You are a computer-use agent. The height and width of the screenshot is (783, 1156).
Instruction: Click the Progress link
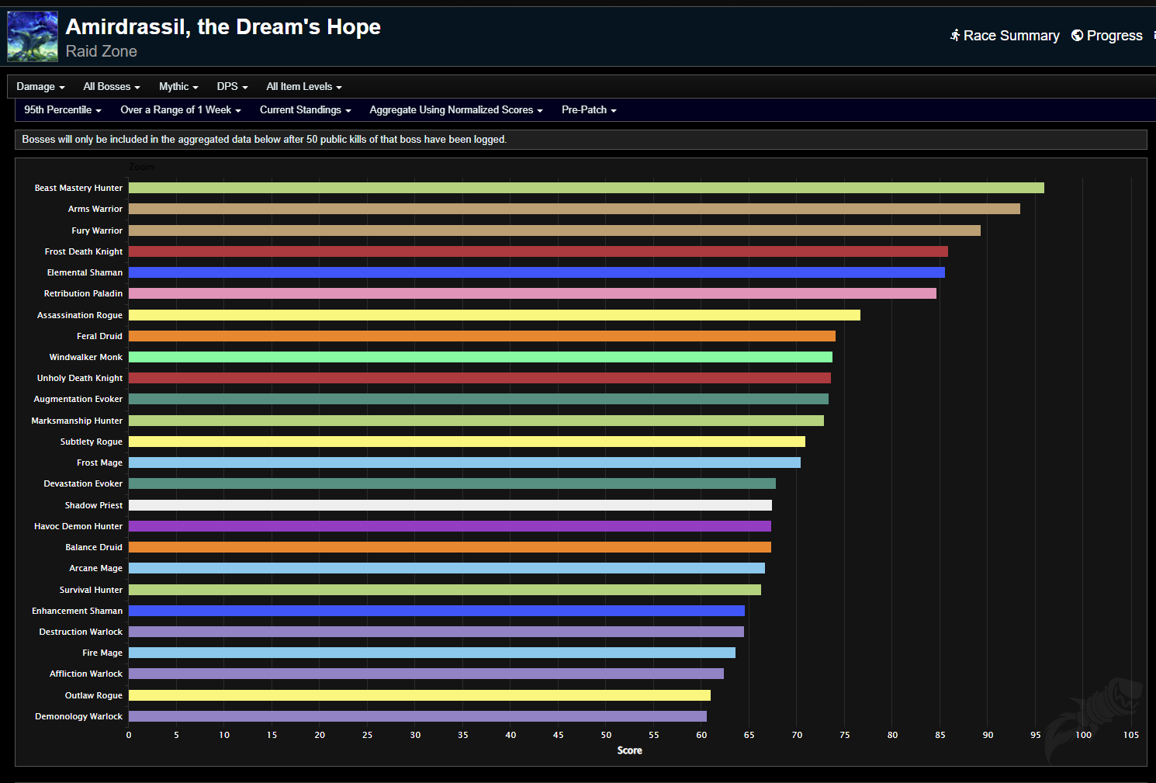click(1115, 35)
